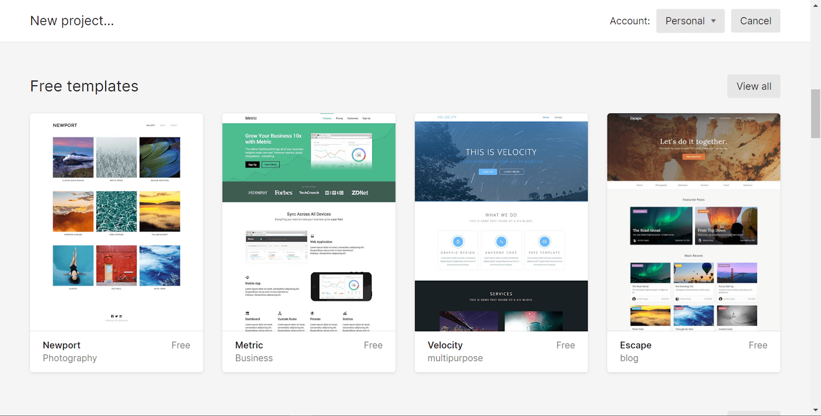This screenshot has height=416, width=821.
Task: Click the Free price on Newport card
Action: pos(181,345)
